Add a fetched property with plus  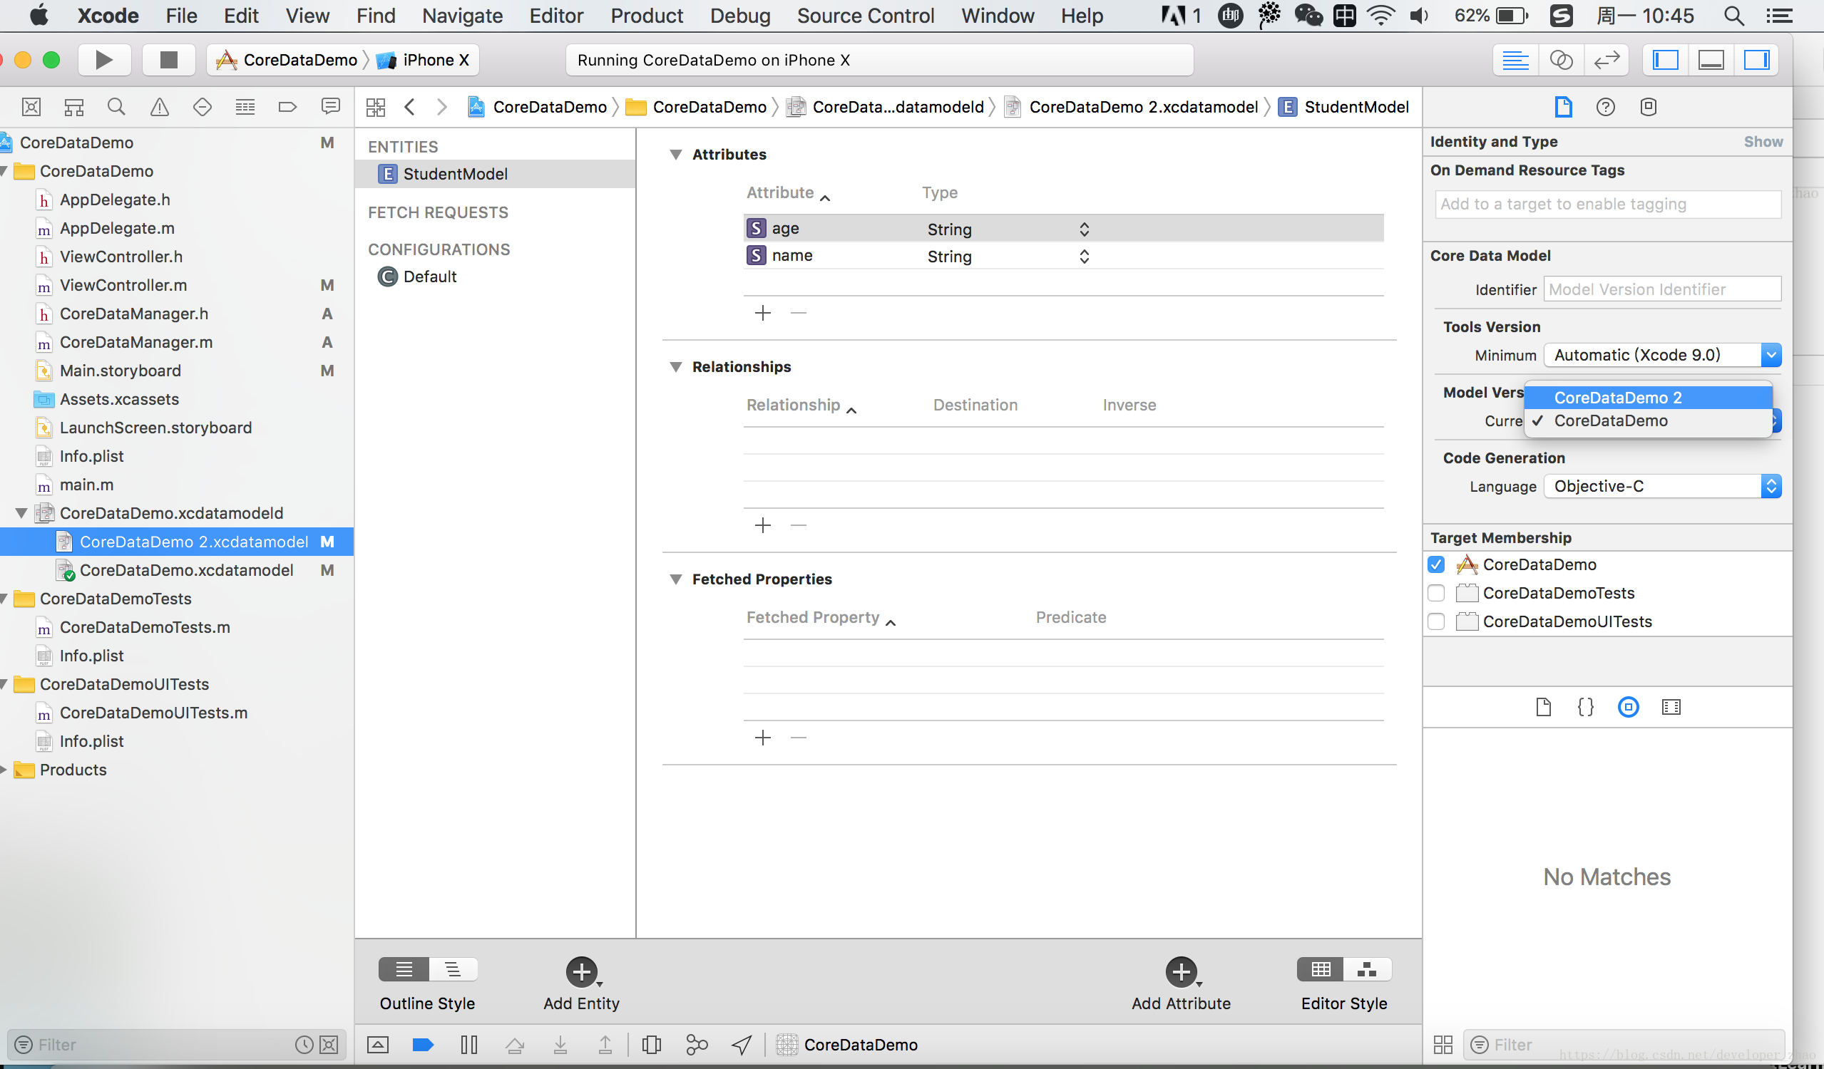pyautogui.click(x=762, y=738)
